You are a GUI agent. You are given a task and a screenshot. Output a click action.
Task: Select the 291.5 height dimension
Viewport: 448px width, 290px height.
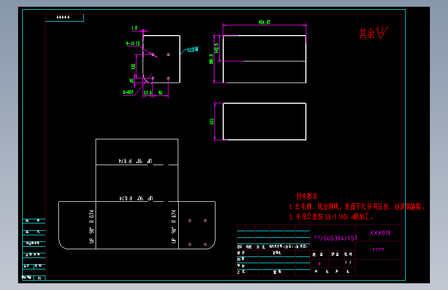[211, 59]
